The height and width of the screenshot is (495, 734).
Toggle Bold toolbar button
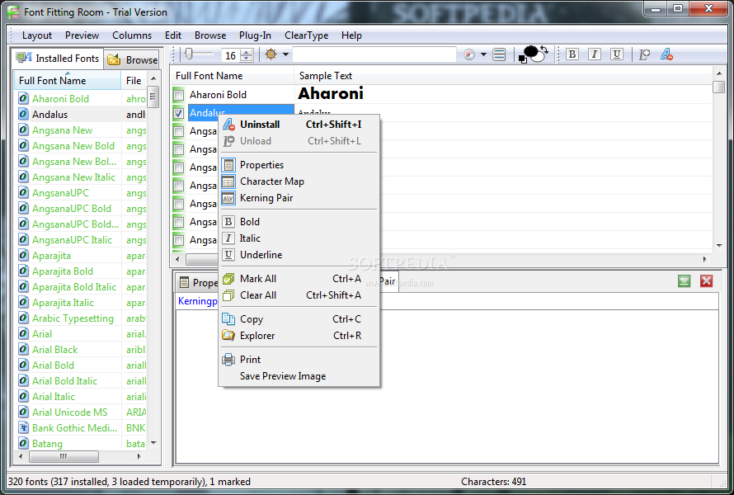click(x=572, y=54)
